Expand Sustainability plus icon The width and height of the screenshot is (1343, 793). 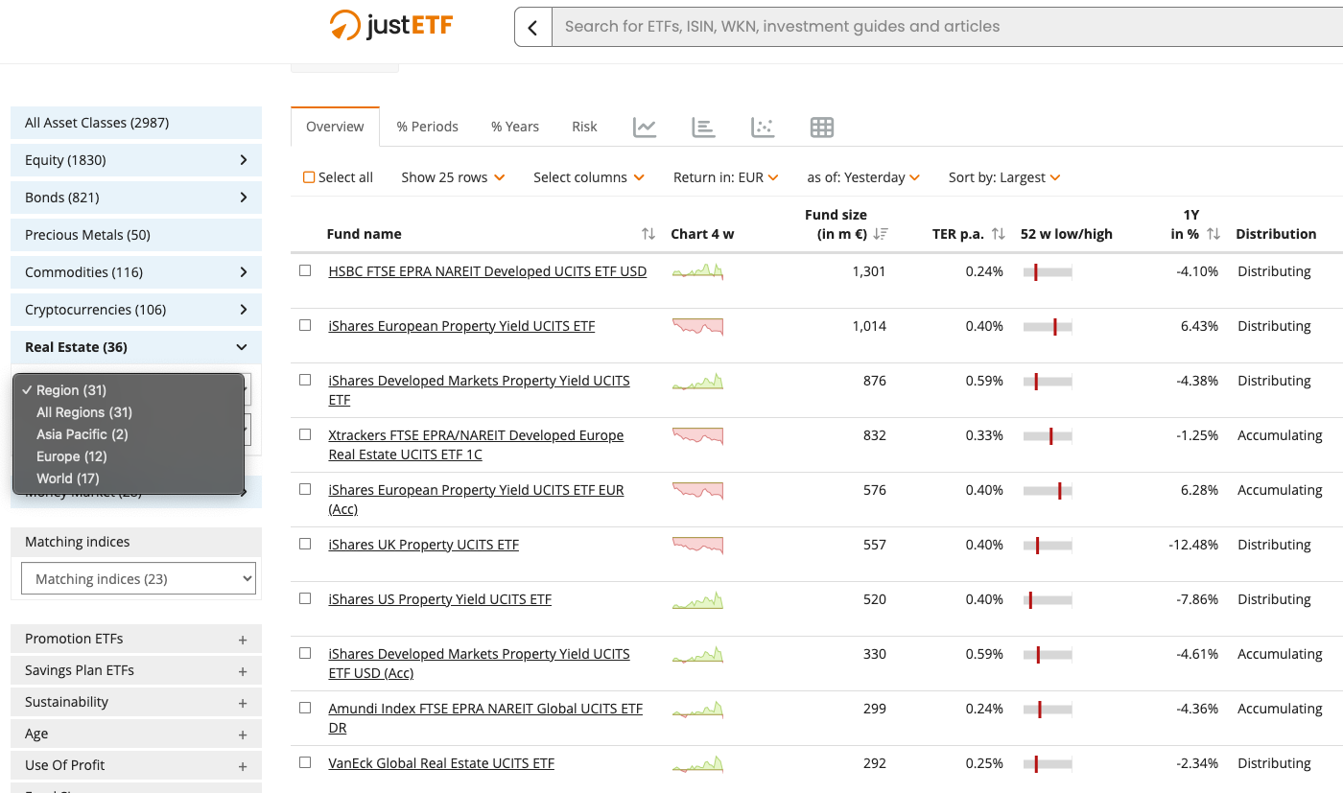[x=243, y=703]
